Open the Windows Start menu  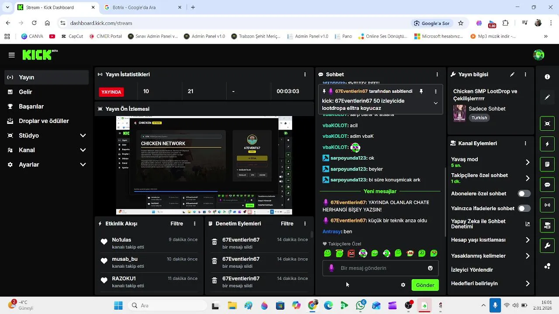tap(118, 306)
